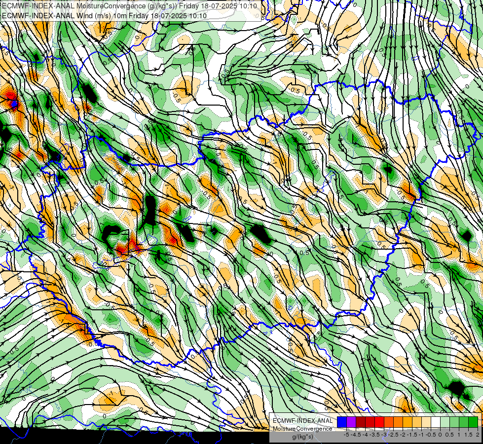Pick the orange-red swatch between -3 and -2.5
The image size is (483, 444).
[x=389, y=422]
